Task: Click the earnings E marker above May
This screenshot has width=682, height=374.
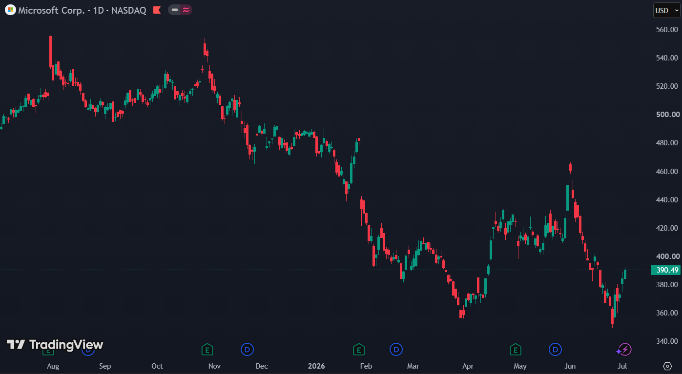Action: click(x=515, y=349)
